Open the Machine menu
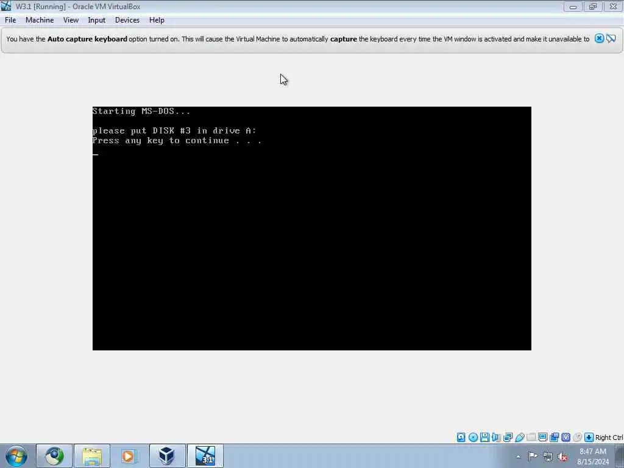The image size is (624, 468). coord(40,20)
